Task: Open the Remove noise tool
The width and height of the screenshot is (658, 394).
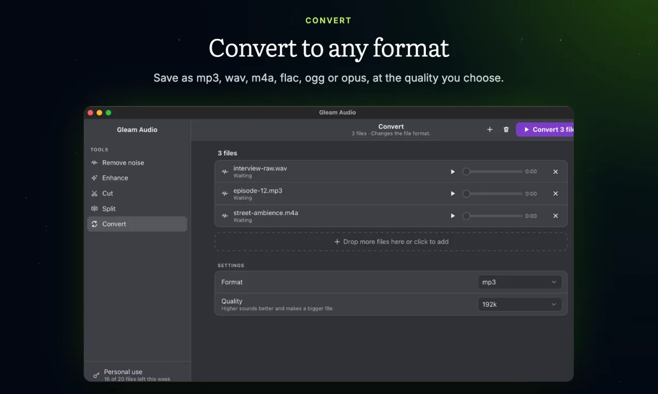Action: 137,163
